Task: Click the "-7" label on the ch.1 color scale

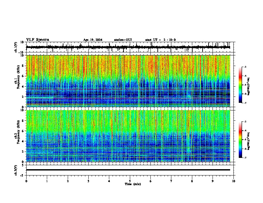Action: coord(245,103)
